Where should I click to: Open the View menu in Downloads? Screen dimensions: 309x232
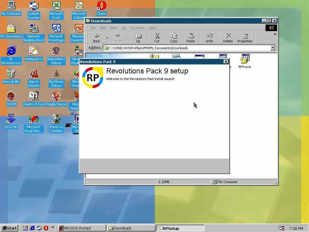(x=114, y=28)
